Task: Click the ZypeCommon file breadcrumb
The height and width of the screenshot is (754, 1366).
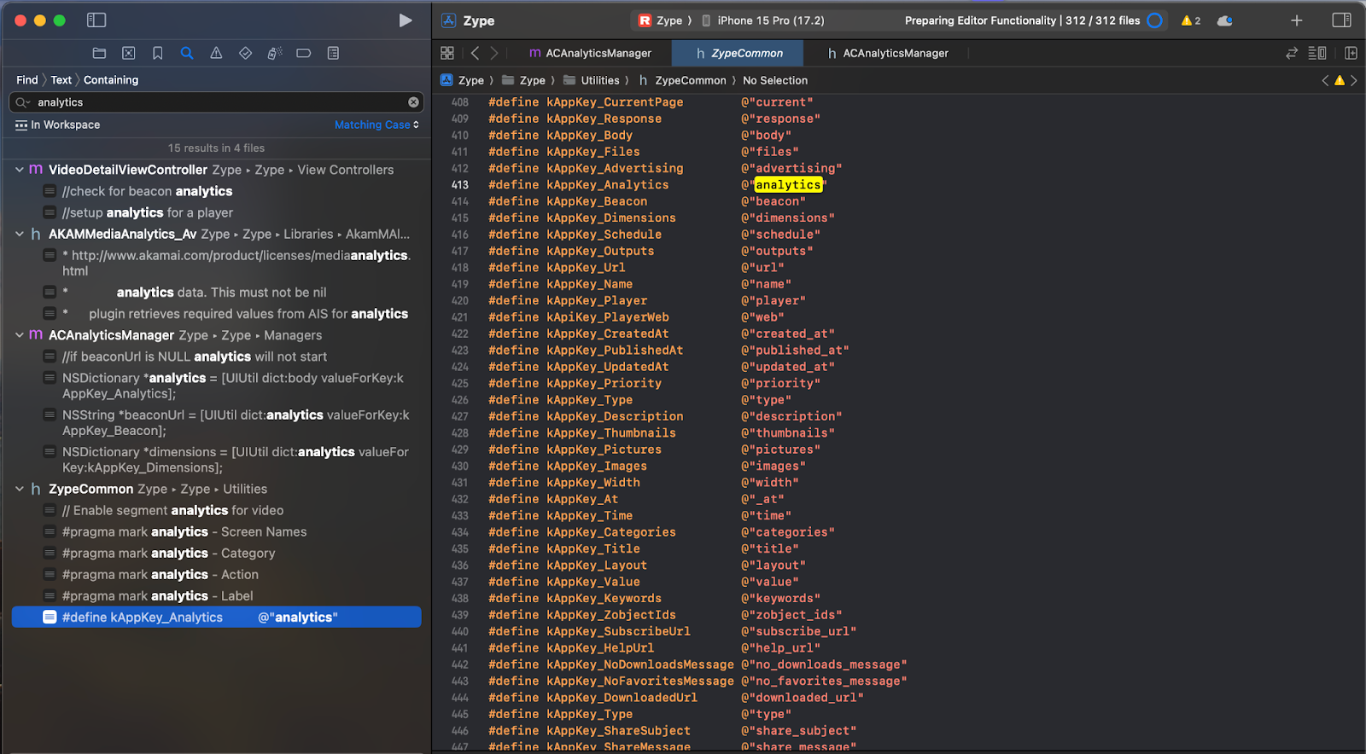Action: click(x=682, y=80)
